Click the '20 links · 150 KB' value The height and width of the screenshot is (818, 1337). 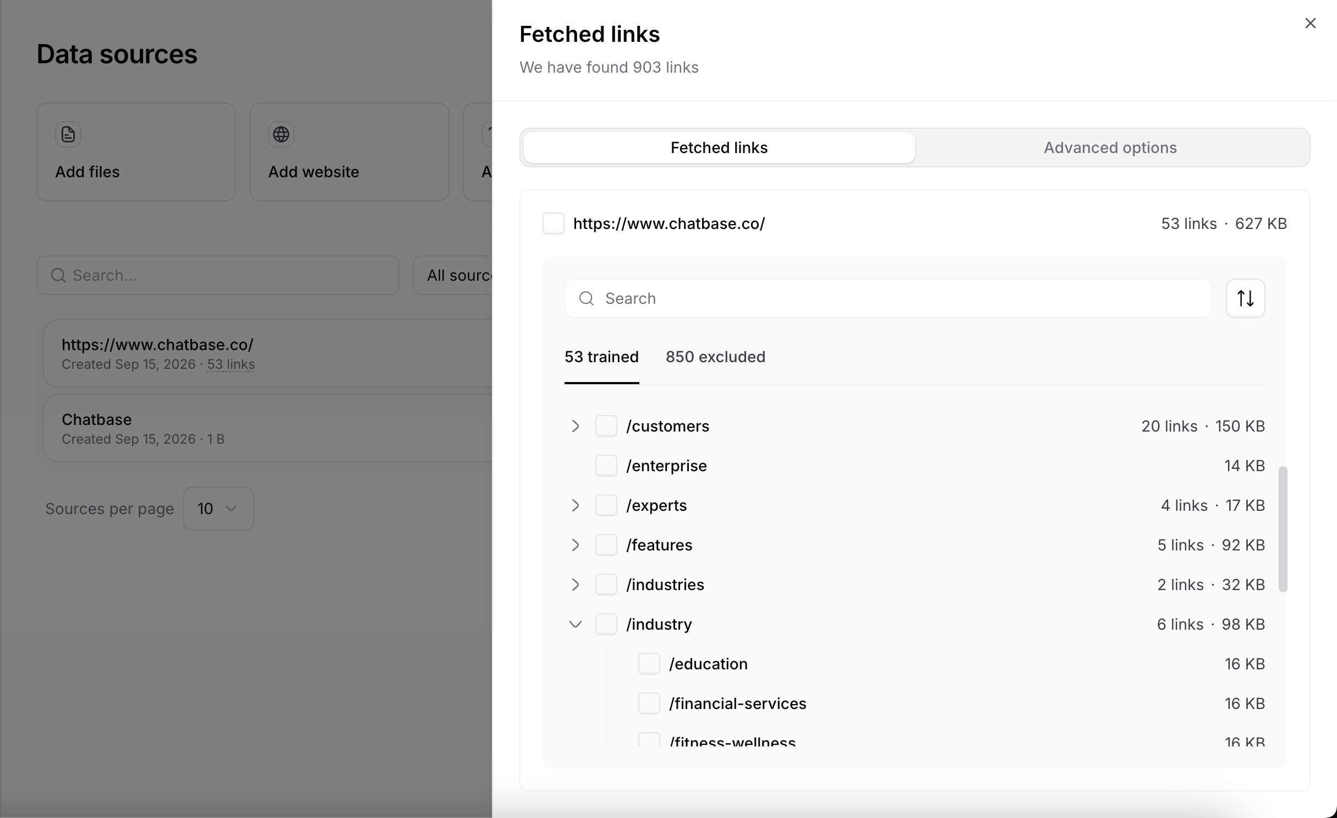tap(1203, 426)
